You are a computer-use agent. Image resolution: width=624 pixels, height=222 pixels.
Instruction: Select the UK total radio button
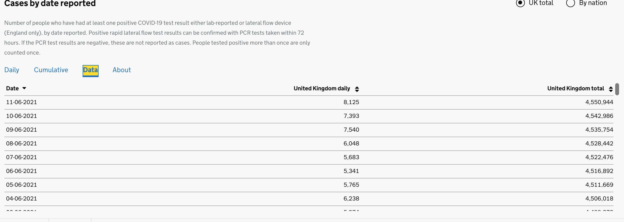coord(520,3)
